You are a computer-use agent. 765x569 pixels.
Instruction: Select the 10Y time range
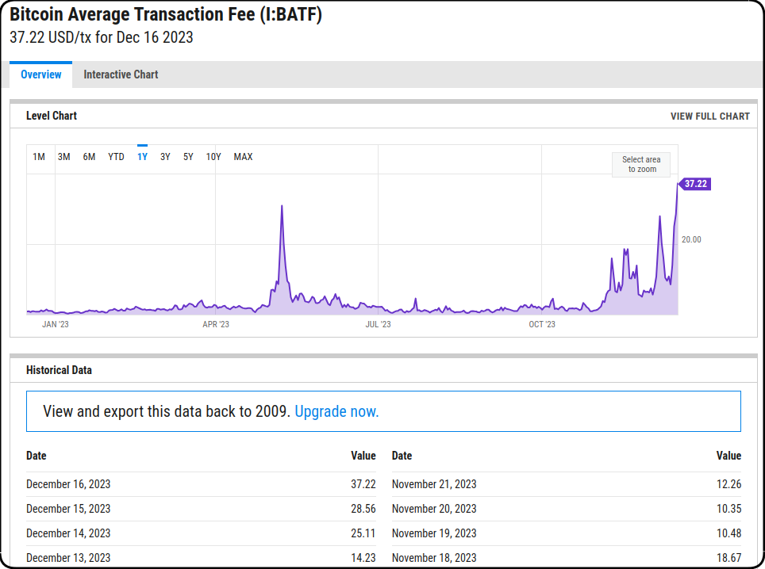click(213, 157)
